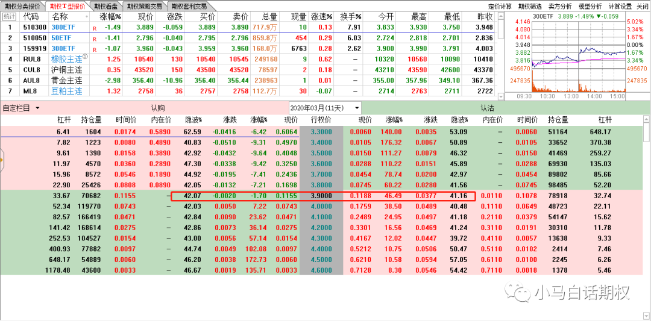
Task: Click the 行权价 column header
Action: point(321,120)
